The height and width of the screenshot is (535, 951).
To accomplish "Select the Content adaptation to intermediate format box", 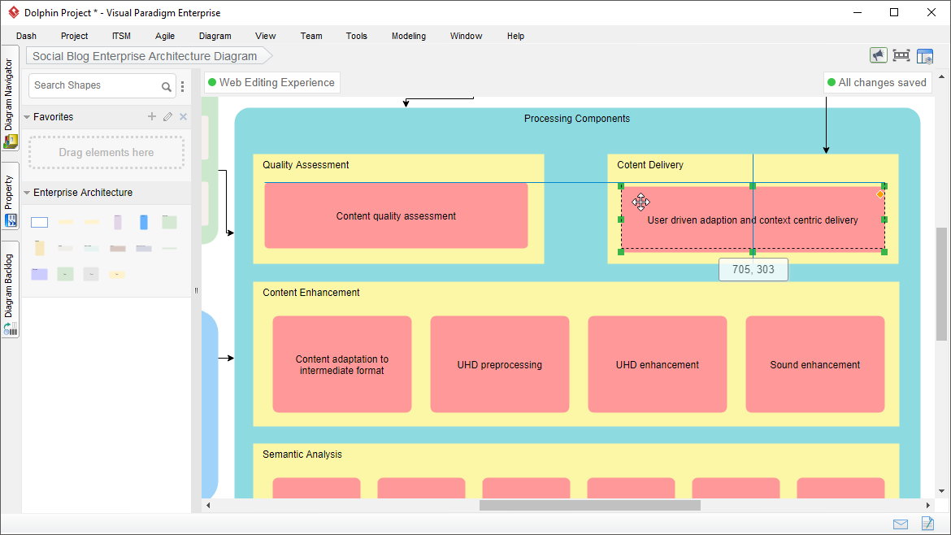I will 342,364.
